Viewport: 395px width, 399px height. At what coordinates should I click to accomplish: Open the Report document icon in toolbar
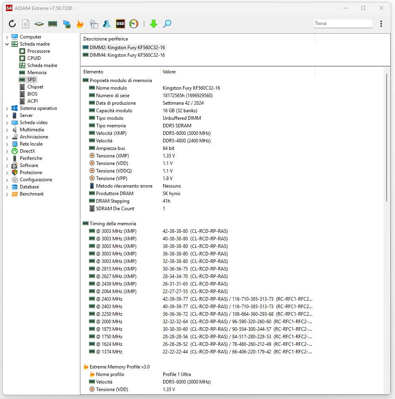[x=25, y=24]
